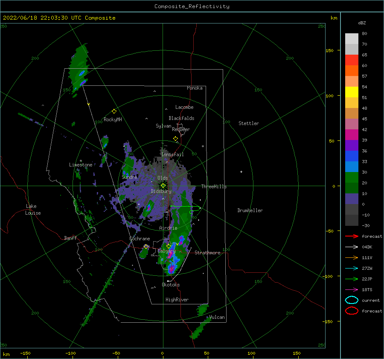Pick the orange 57-60 dBZ swatch
Image resolution: width=384 pixels, height=359 pixels.
[x=352, y=71]
